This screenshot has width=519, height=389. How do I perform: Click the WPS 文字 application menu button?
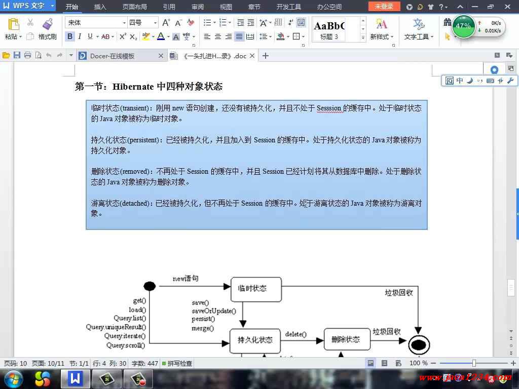point(28,6)
